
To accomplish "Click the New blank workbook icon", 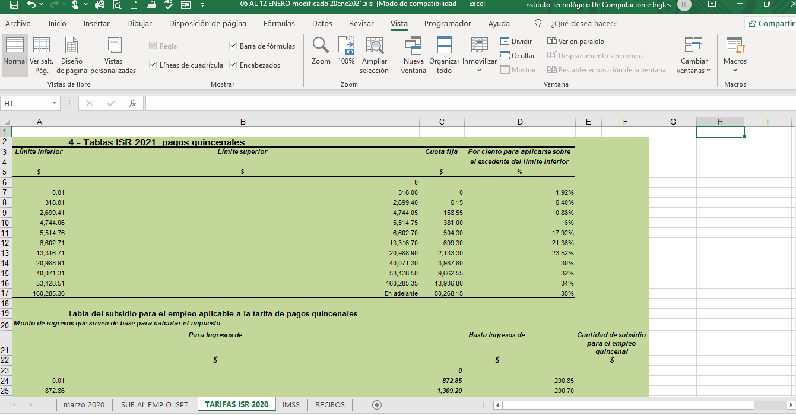I will pyautogui.click(x=134, y=5).
